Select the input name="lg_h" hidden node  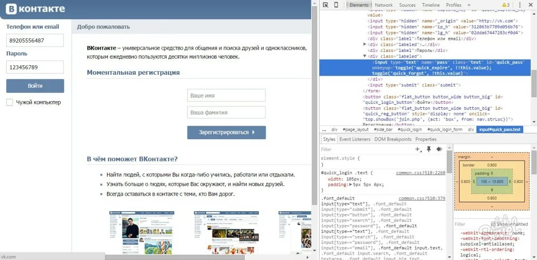tap(445, 33)
